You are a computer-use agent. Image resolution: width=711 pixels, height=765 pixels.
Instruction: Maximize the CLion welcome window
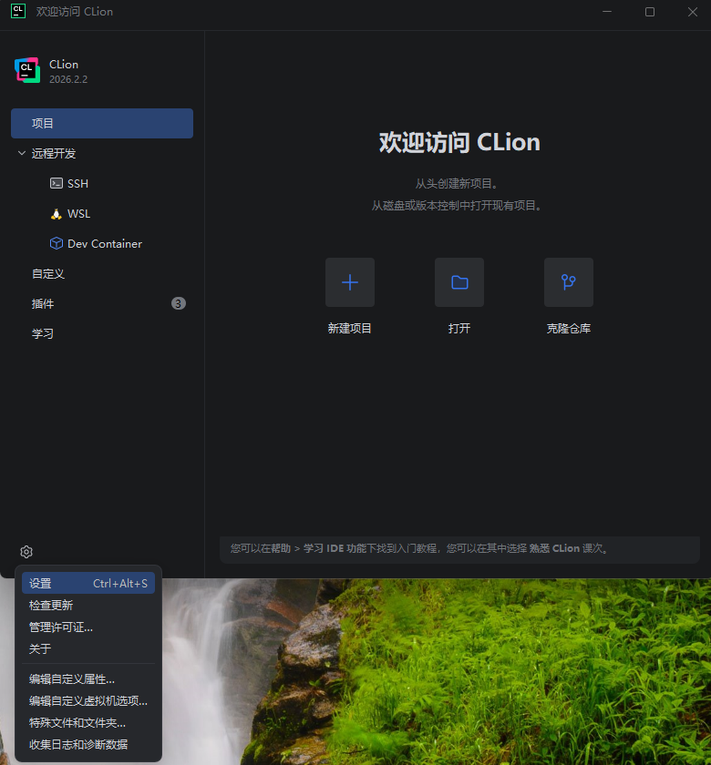[650, 11]
